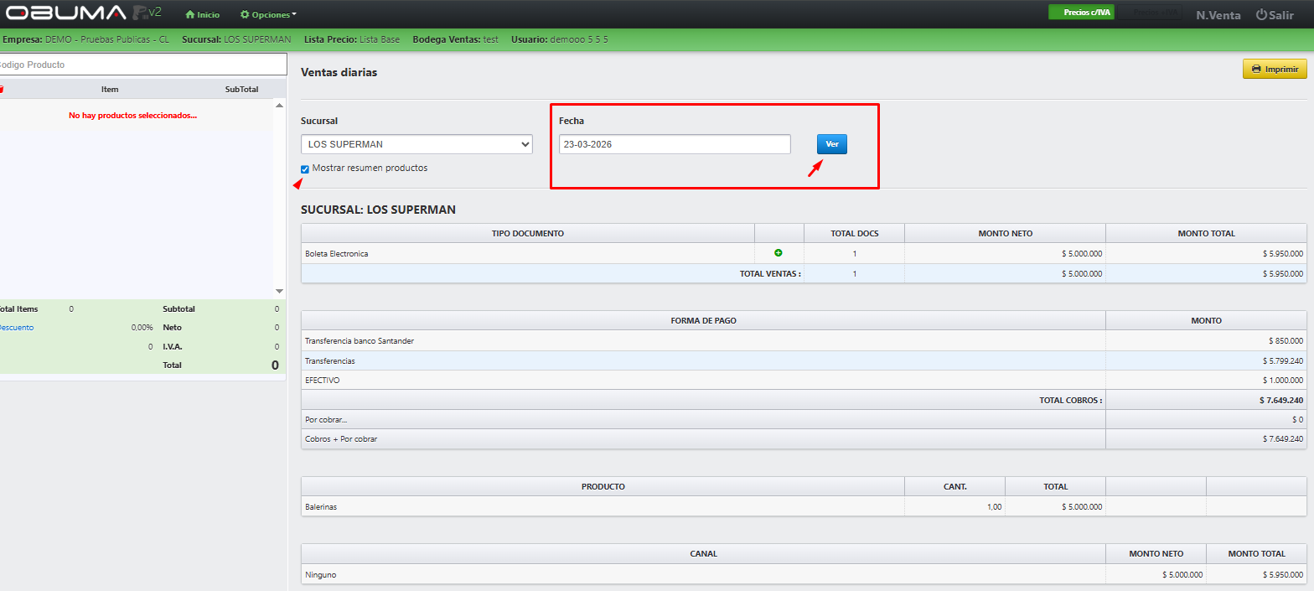
Task: Uncheck Mostrar resumen productos checkbox
Action: click(305, 169)
